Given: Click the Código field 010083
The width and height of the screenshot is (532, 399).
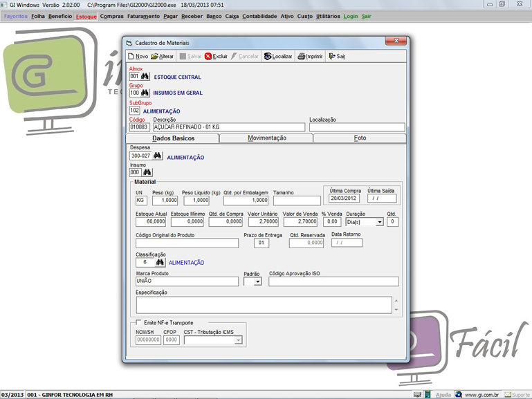Looking at the screenshot, I should tap(140, 127).
